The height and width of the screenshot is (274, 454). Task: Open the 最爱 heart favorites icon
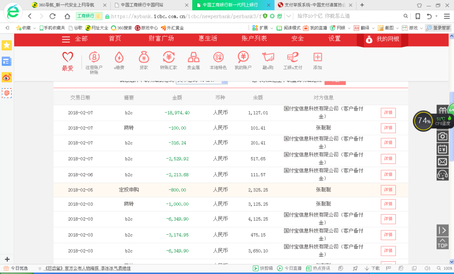[68, 58]
